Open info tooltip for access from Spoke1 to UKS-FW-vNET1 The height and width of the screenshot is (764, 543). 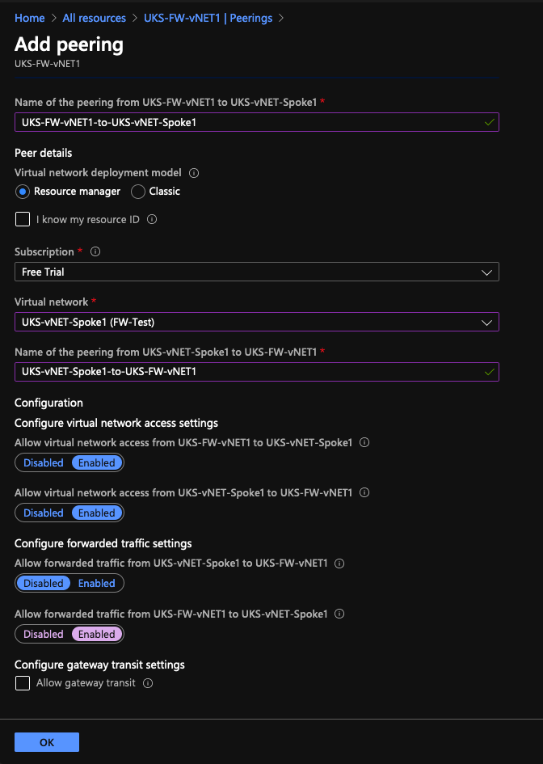364,492
